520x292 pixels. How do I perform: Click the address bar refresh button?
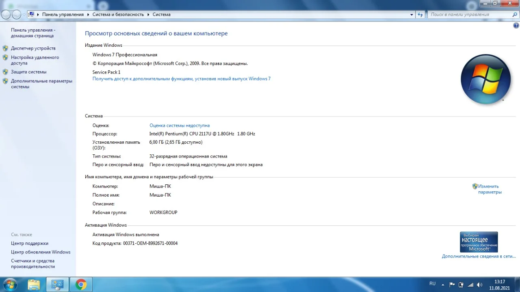[420, 15]
